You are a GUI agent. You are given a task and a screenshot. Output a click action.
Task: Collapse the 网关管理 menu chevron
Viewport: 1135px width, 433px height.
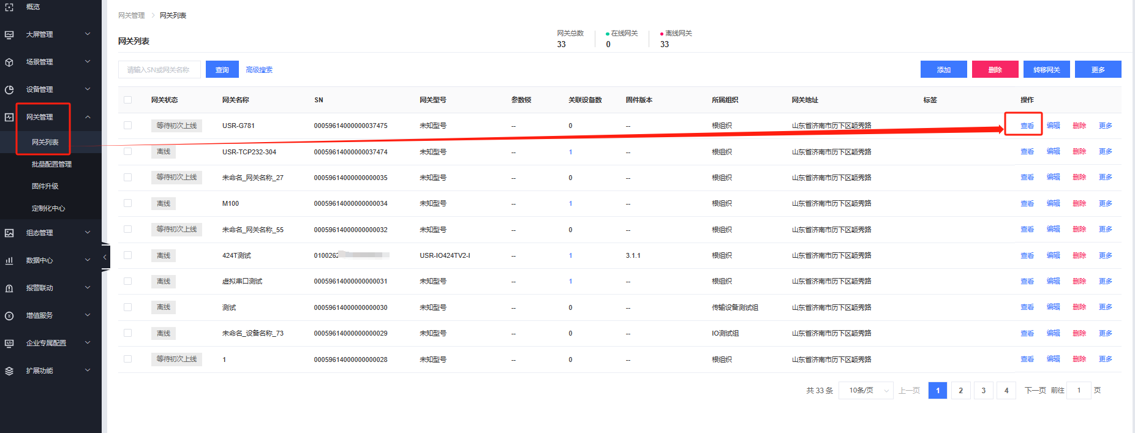(88, 117)
